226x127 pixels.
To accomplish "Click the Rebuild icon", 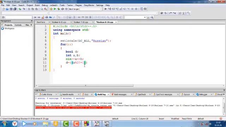I will (x=63, y=9).
